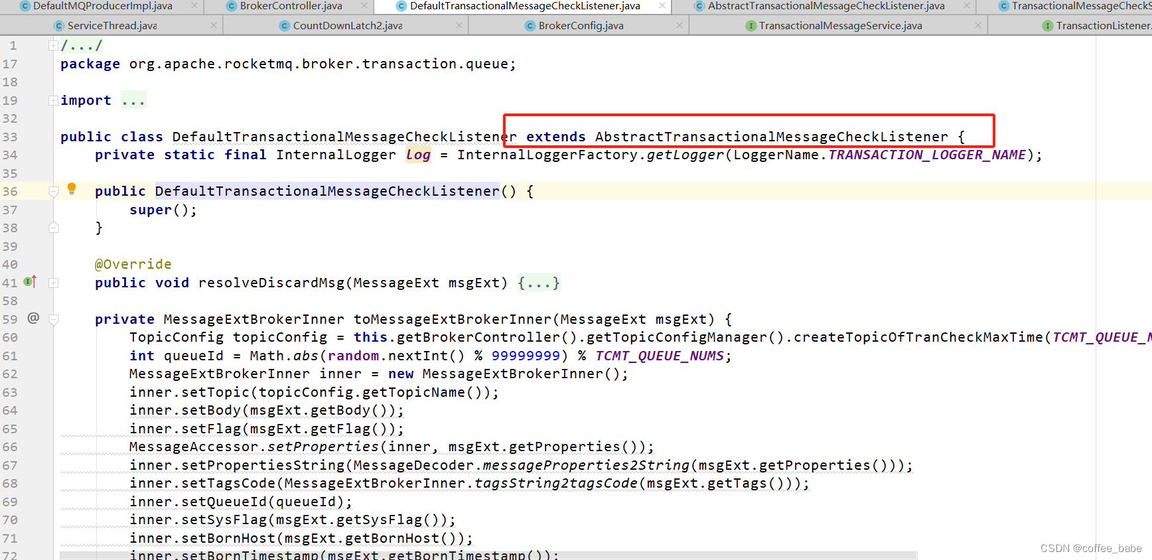
Task: Click the class file icon on the ServiceThread.java tab
Action: tap(59, 26)
